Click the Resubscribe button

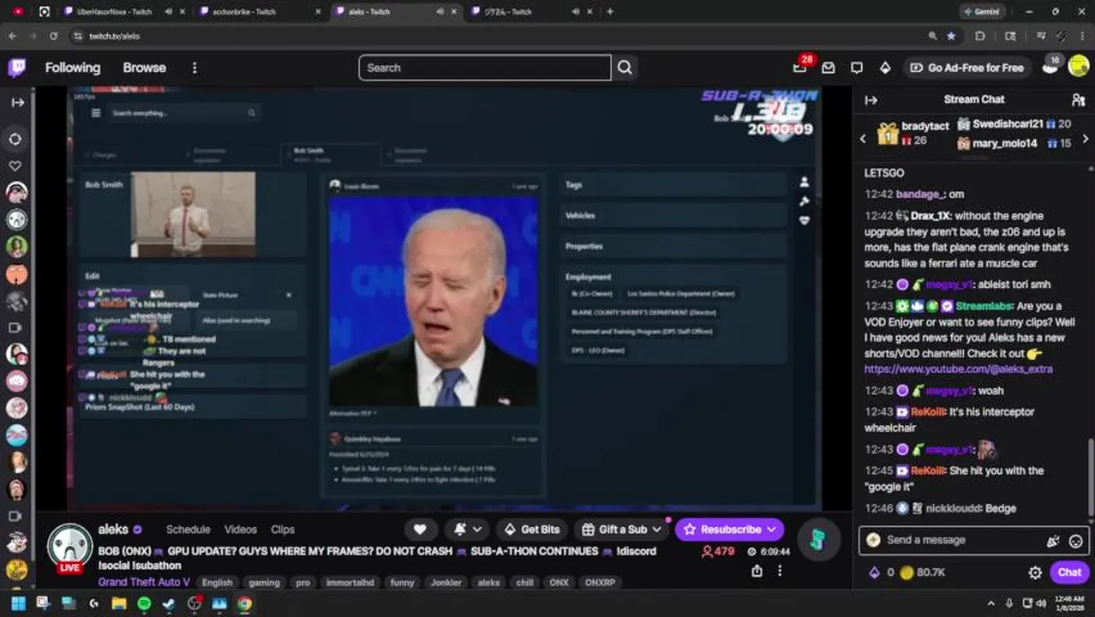(x=729, y=530)
